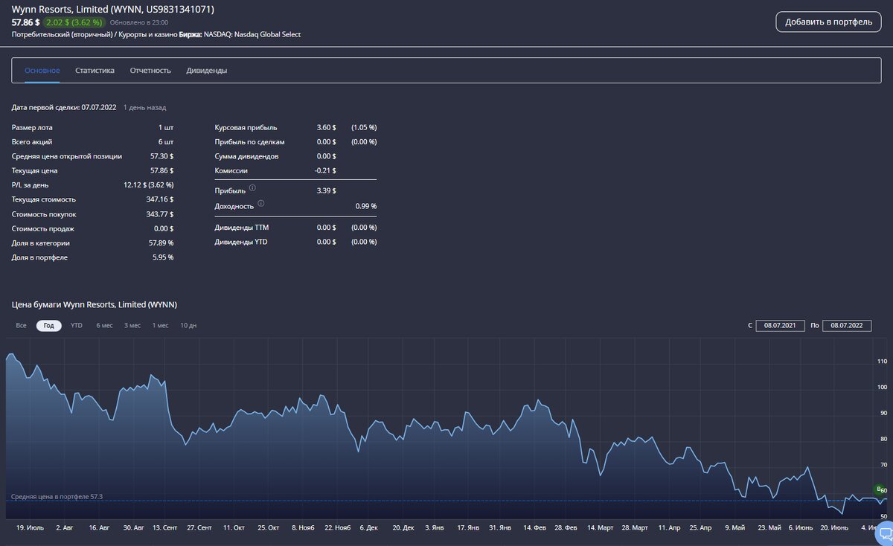893x546 pixels.
Task: Click the 12.12 $ (3.62 %) daily P/L value
Action: [x=149, y=185]
